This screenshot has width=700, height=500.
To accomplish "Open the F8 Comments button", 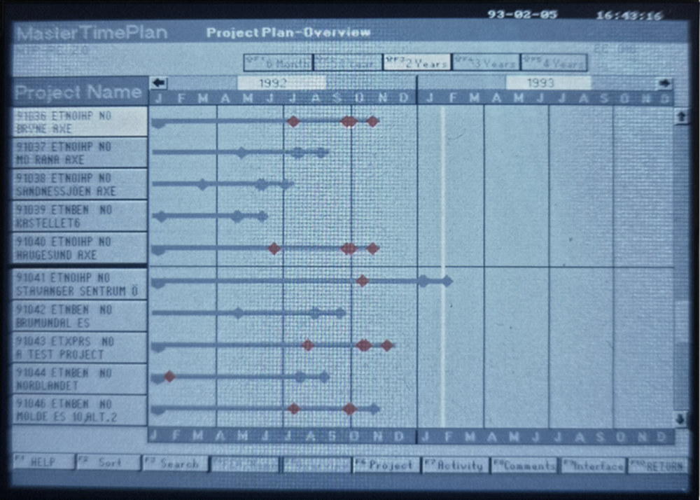I will 524,466.
